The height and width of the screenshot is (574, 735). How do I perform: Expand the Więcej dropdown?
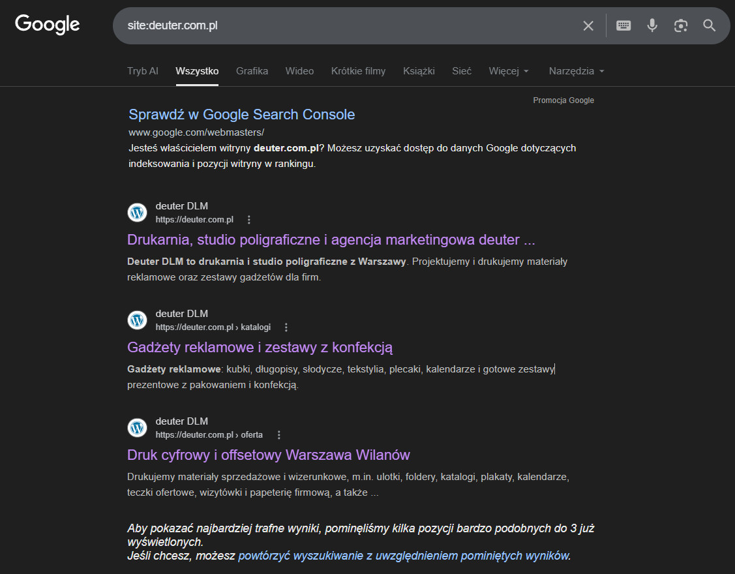coord(509,71)
